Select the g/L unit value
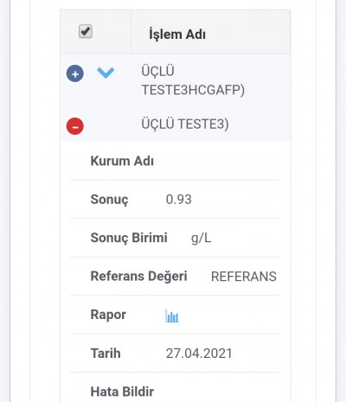This screenshot has height=402, width=346. click(202, 239)
